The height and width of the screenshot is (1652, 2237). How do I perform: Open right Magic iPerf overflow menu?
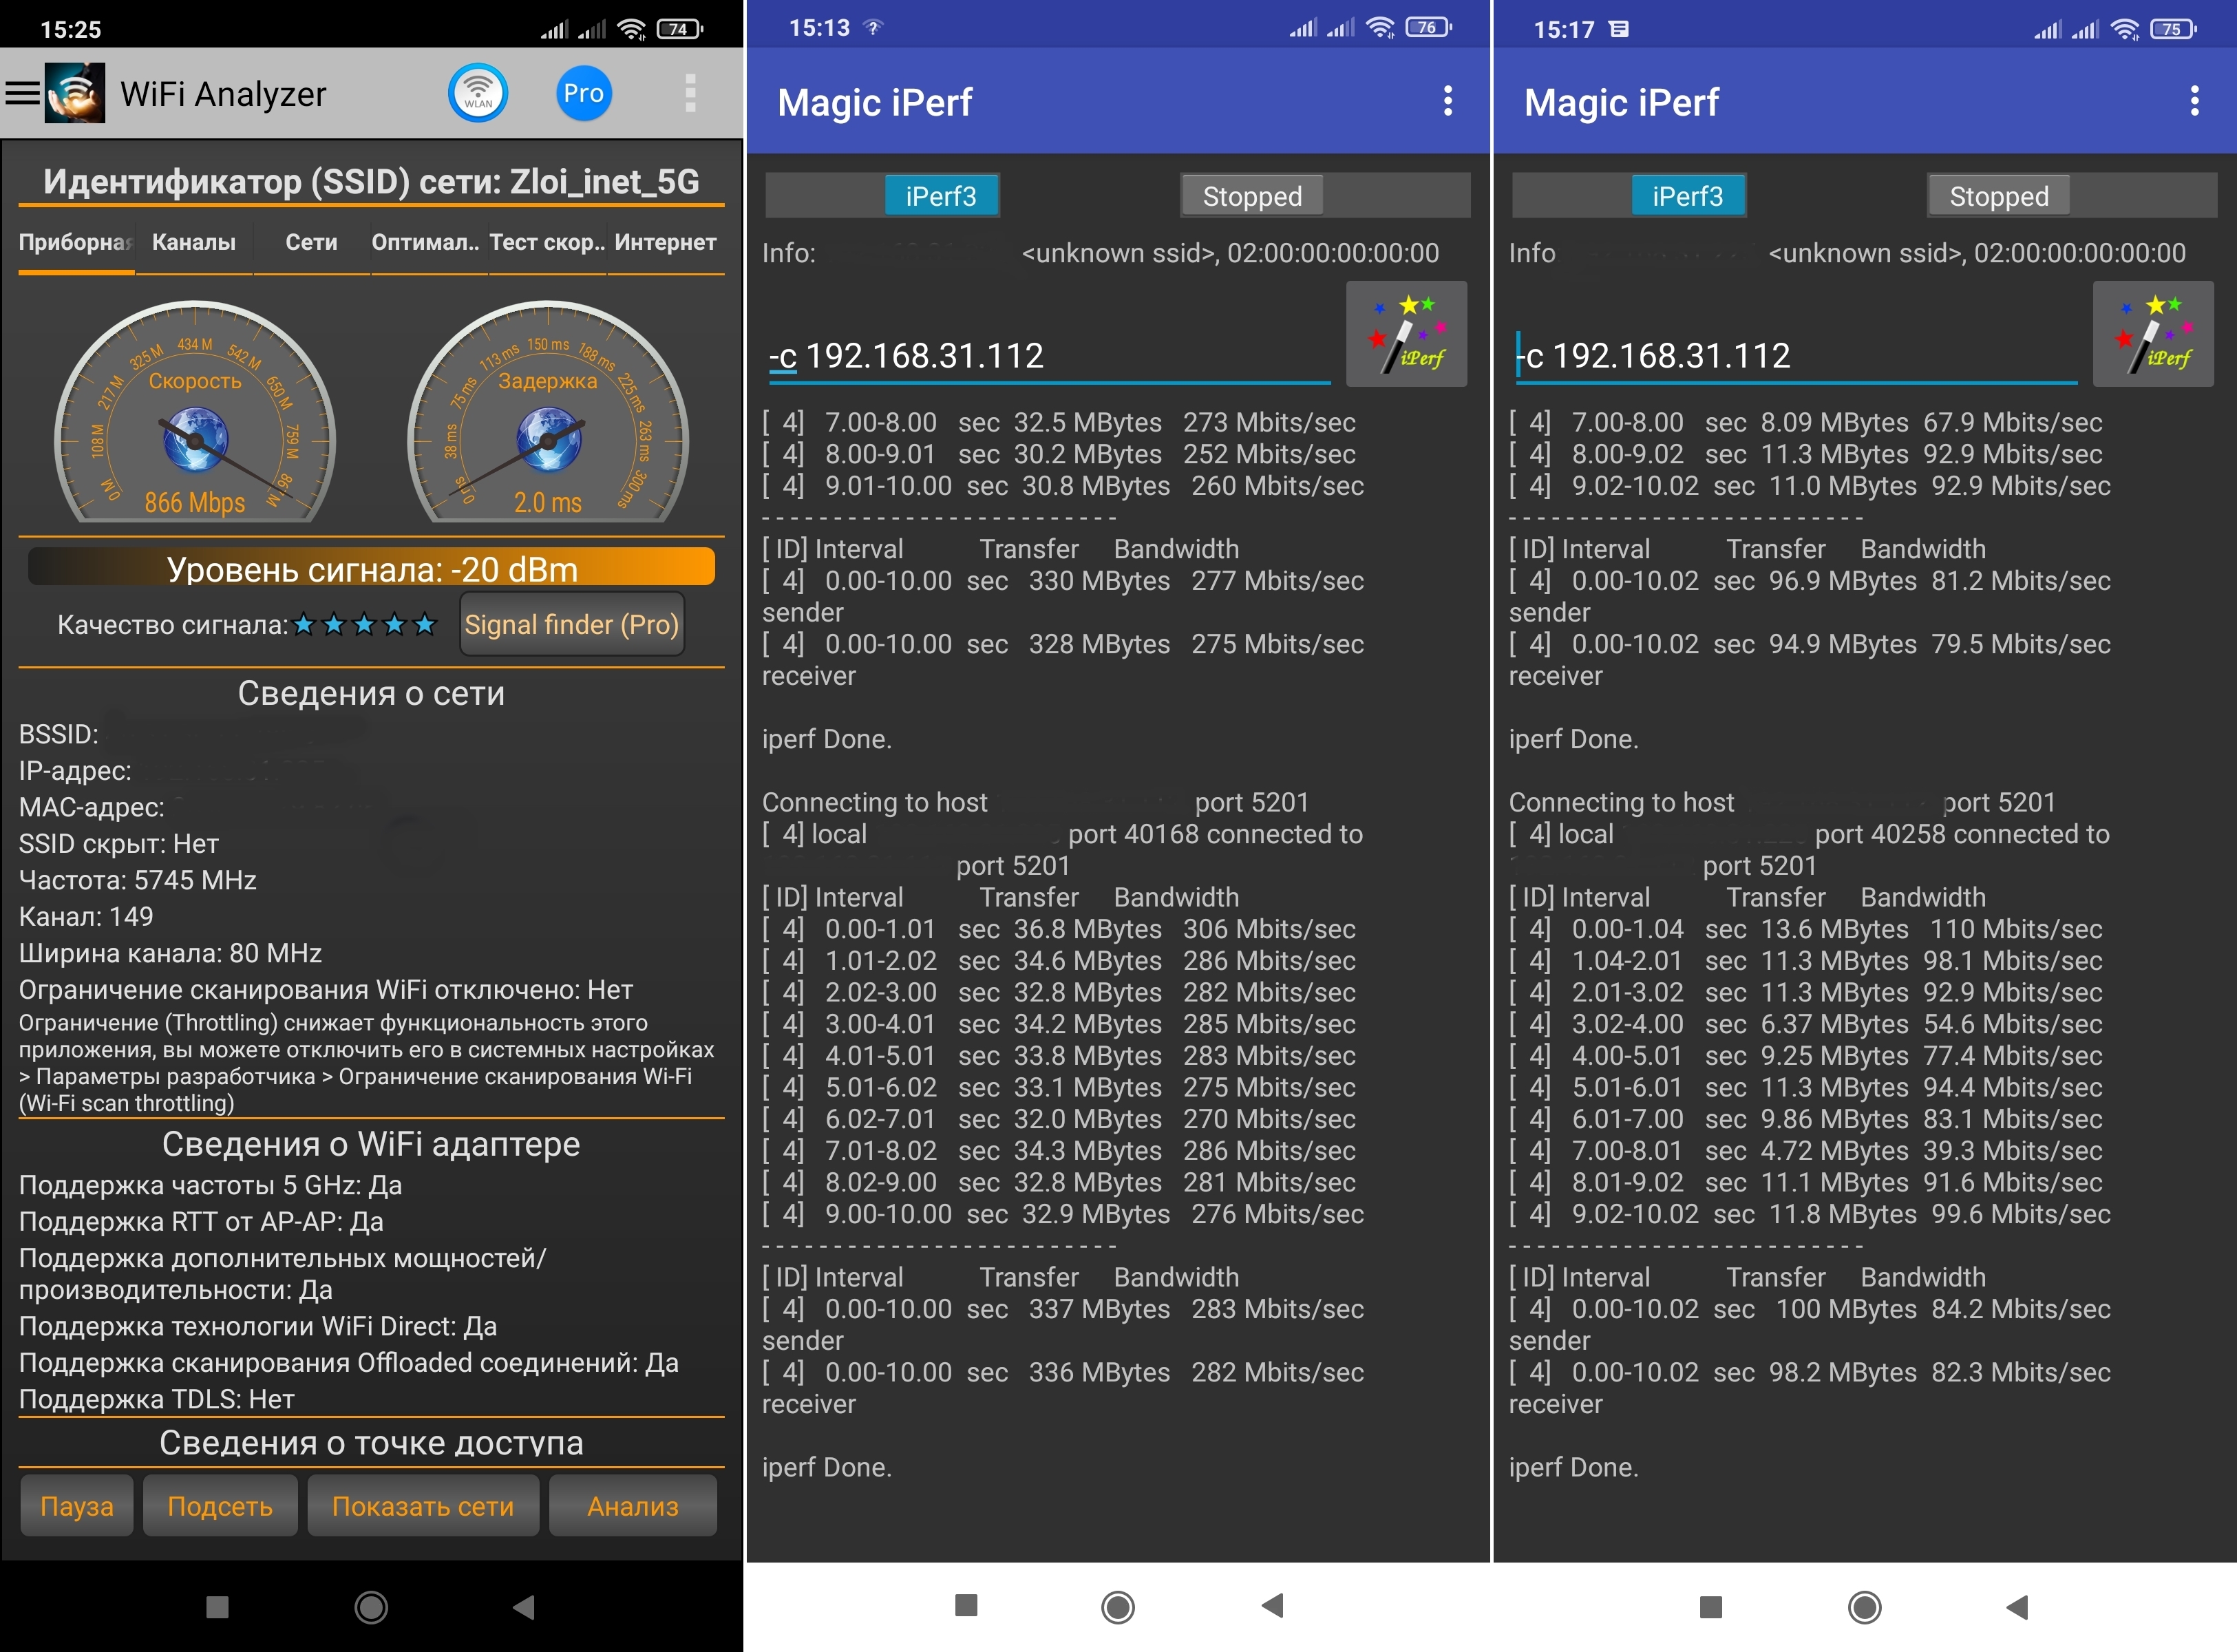2194,101
